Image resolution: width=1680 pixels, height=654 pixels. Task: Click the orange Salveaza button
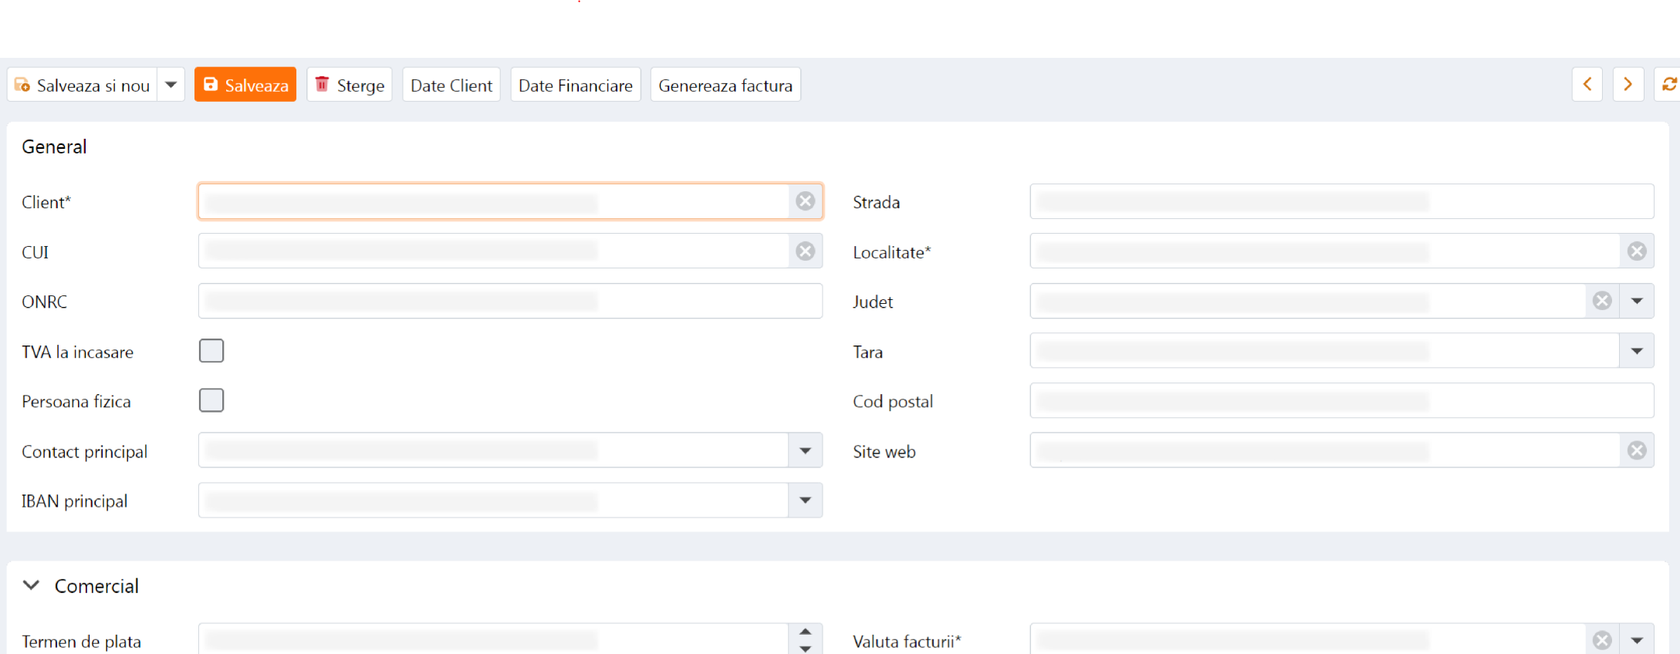245,85
